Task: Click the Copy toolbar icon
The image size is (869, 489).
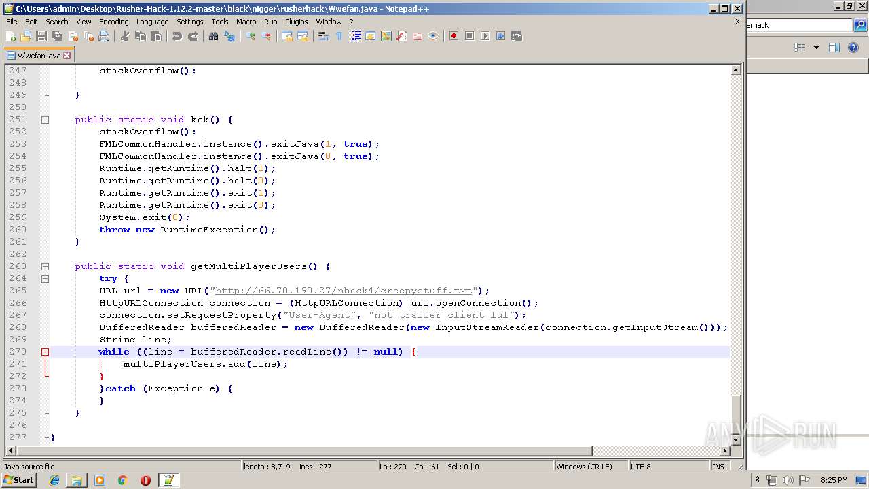Action: (141, 36)
